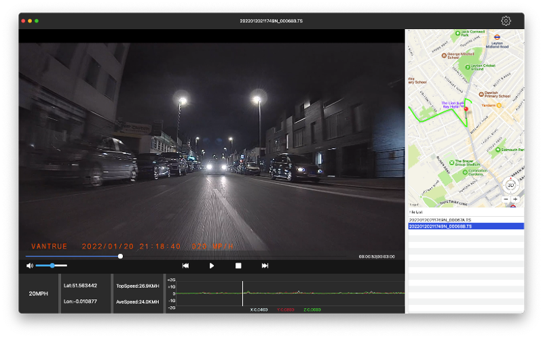Click the Yardarm restaurant map marker
This screenshot has width=543, height=338.
point(499,106)
